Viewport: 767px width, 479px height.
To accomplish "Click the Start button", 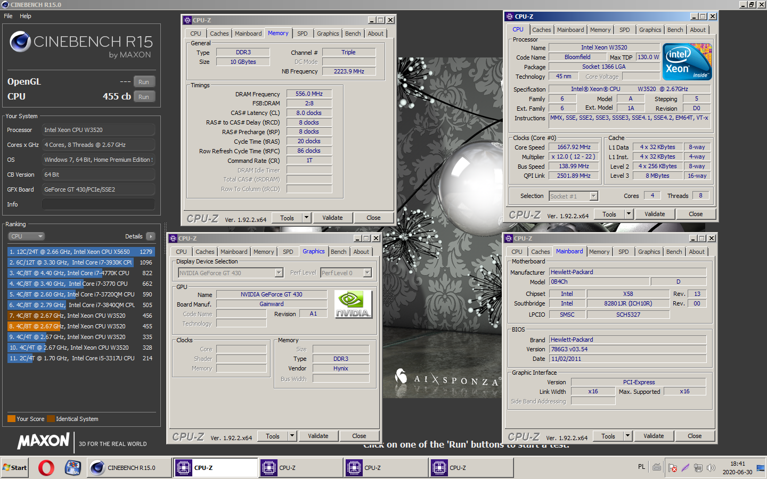I will [x=14, y=468].
